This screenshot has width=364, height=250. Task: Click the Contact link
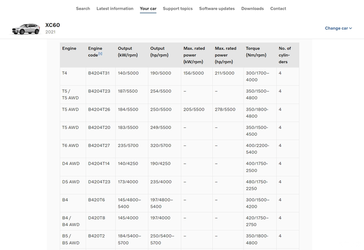(x=278, y=9)
